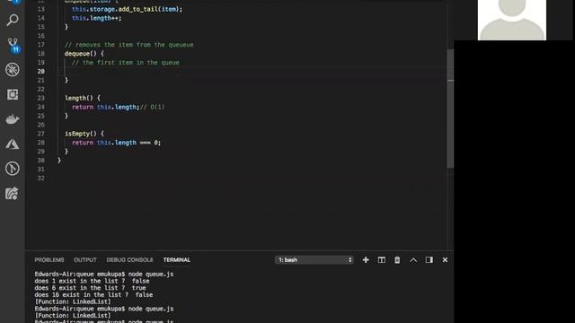575x323 pixels.
Task: Switch to the PROBLEMS tab
Action: (49, 259)
